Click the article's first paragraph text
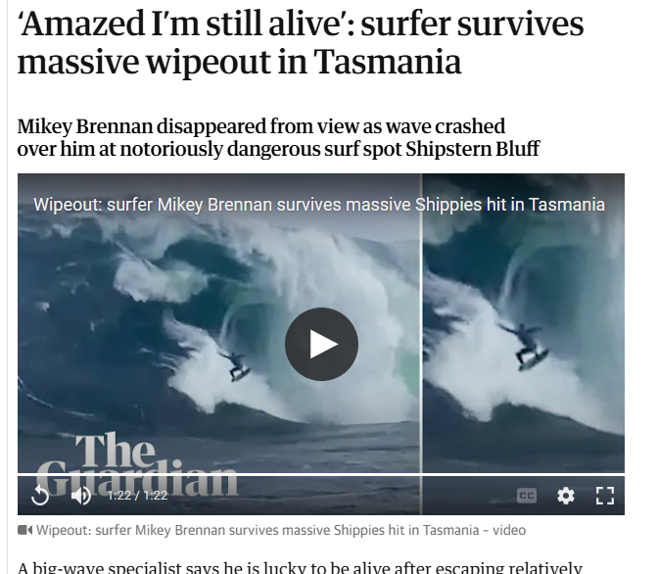 point(300,567)
